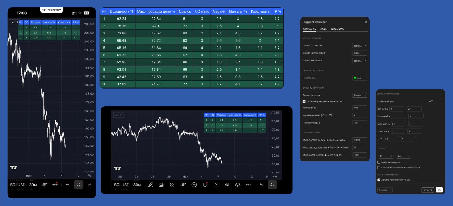The width and height of the screenshot is (453, 206).
Task: Click 'Первый ордер, $' input field
Action: click(x=360, y=123)
